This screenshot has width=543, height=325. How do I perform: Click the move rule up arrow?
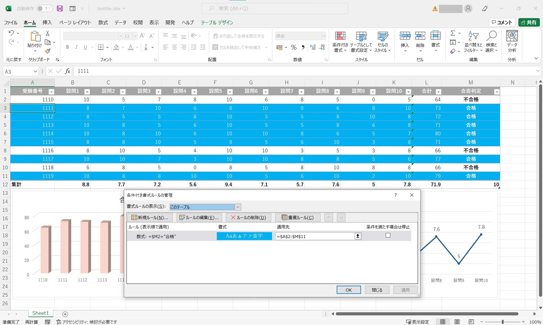pyautogui.click(x=328, y=217)
